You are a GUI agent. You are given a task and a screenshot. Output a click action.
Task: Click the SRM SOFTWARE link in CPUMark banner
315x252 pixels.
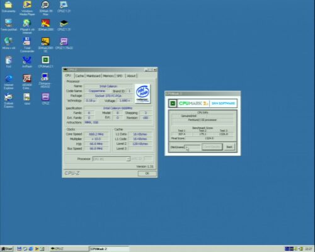click(223, 103)
